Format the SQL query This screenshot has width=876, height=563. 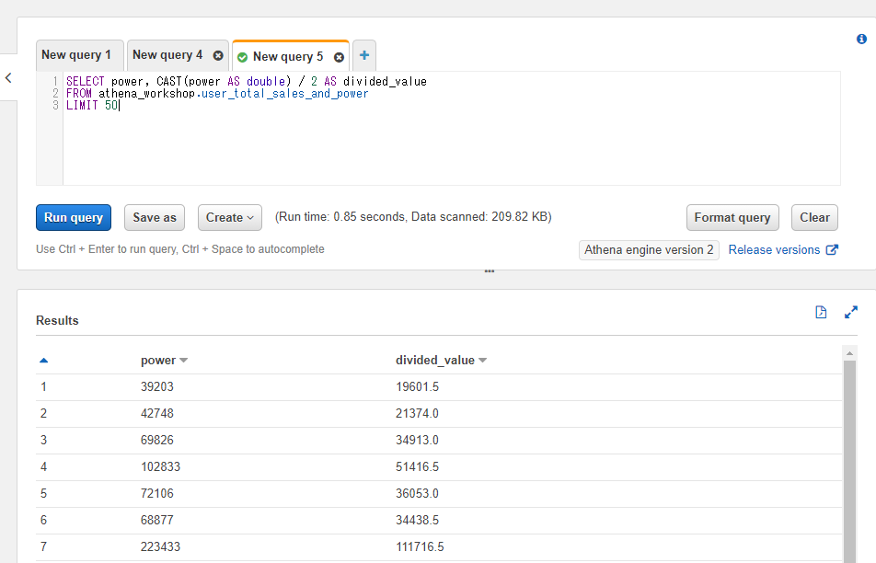point(732,217)
